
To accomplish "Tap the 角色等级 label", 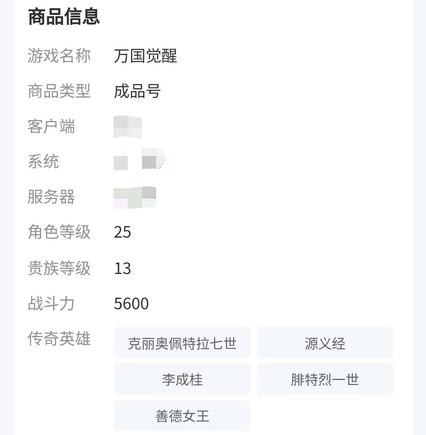I will coord(59,232).
